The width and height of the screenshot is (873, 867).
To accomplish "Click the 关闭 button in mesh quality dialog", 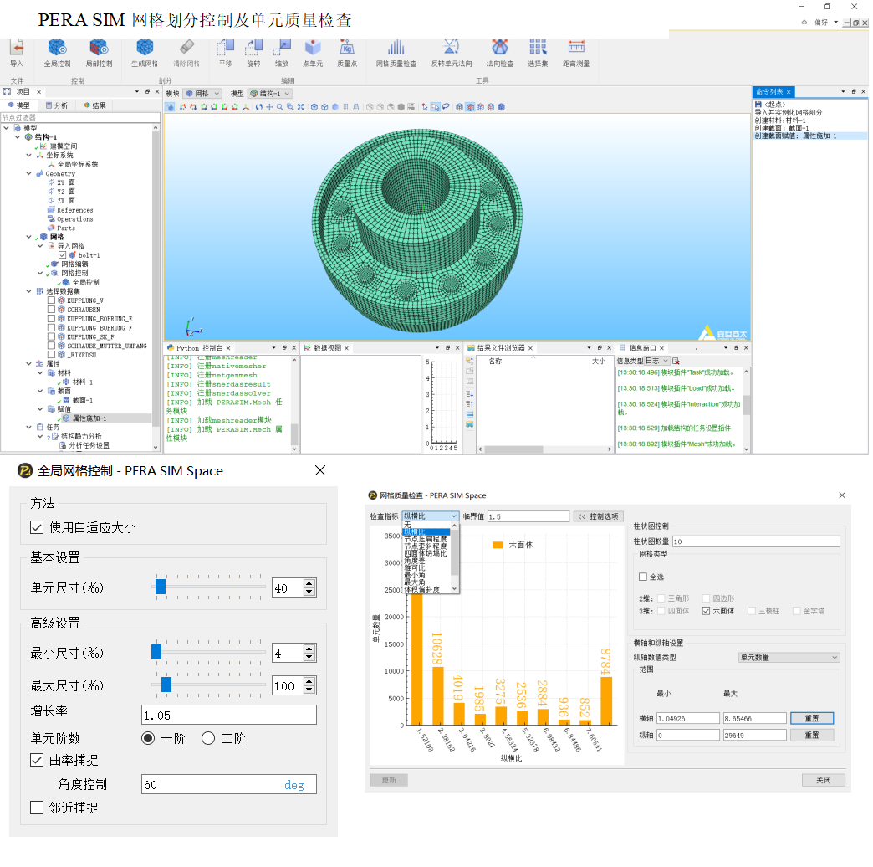I will 823,780.
